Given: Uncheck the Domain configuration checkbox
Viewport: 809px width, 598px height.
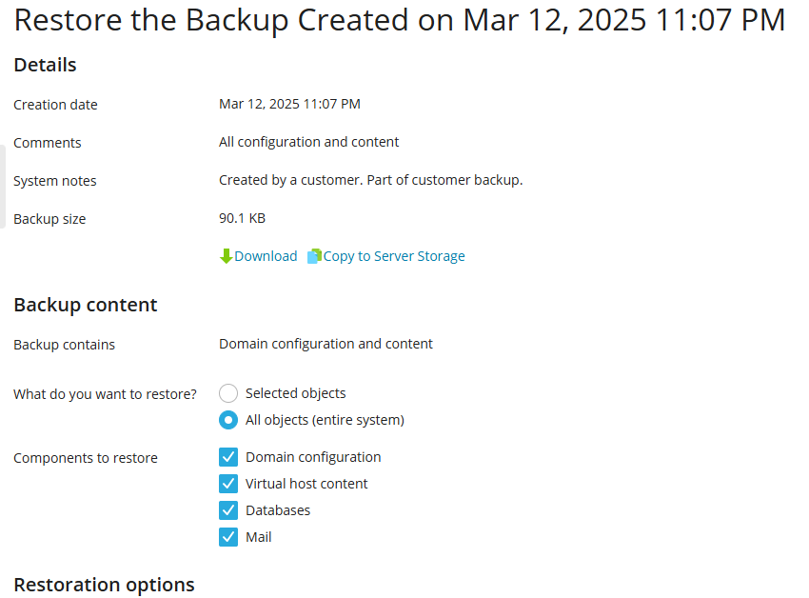Looking at the screenshot, I should click(228, 457).
